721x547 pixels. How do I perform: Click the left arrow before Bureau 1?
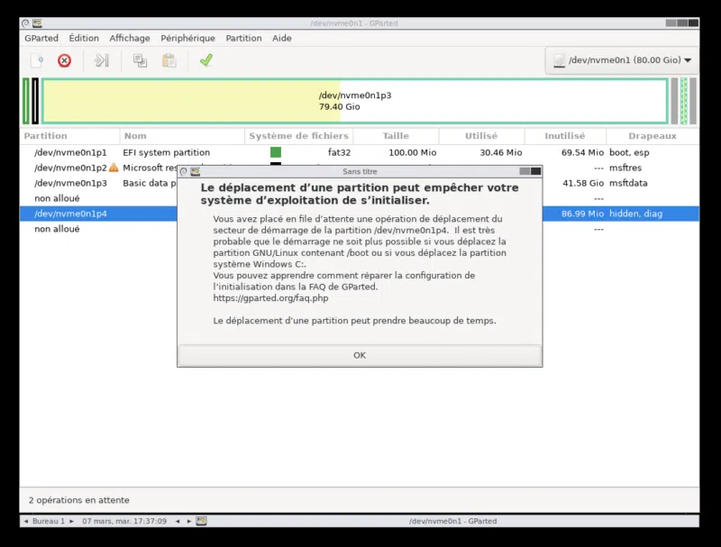pyautogui.click(x=26, y=521)
